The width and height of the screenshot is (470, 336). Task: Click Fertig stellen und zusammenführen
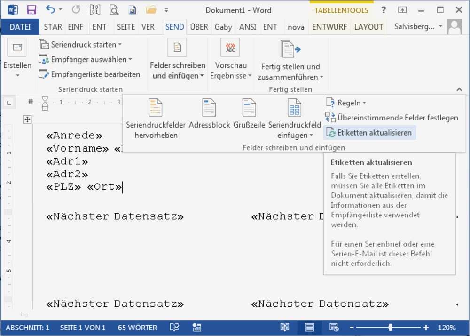[x=290, y=56]
